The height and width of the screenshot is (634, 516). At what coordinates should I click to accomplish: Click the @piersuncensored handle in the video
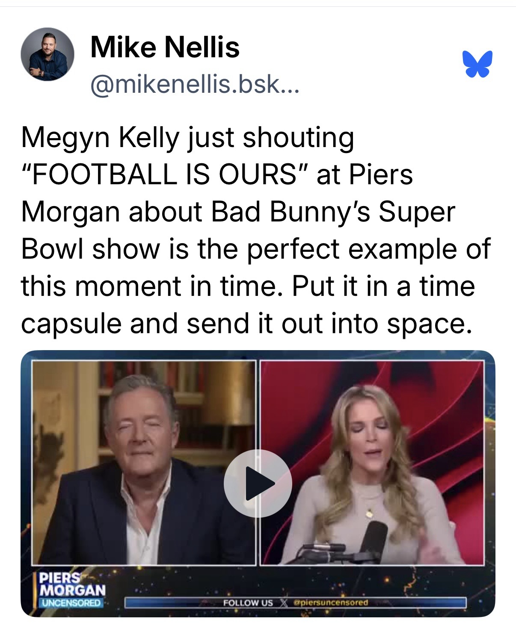tap(329, 603)
